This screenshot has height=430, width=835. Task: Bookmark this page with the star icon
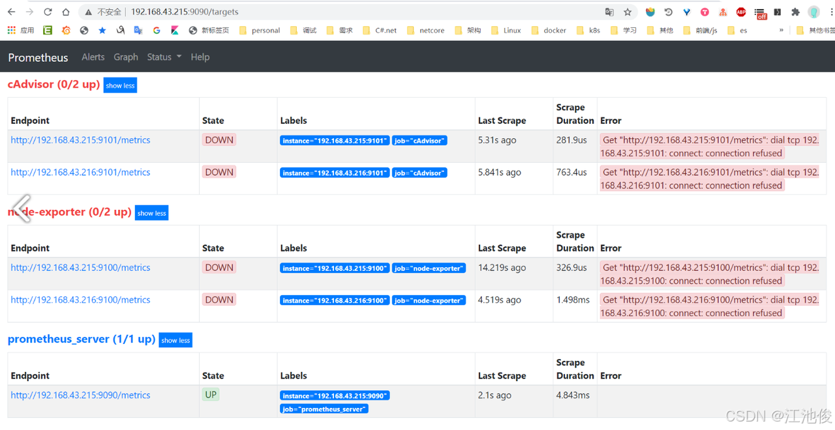628,12
